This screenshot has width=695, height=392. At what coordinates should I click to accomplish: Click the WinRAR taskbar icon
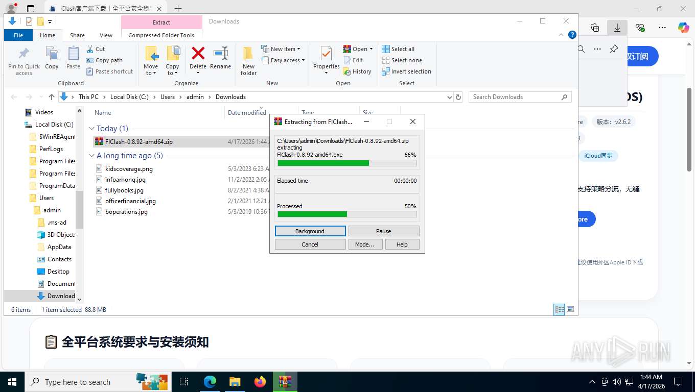pos(285,382)
